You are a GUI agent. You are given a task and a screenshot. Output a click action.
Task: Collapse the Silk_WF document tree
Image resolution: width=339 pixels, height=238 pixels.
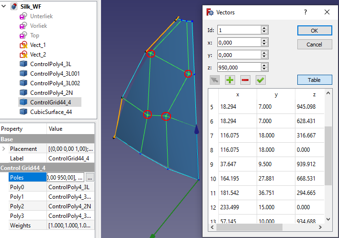tap(4, 7)
